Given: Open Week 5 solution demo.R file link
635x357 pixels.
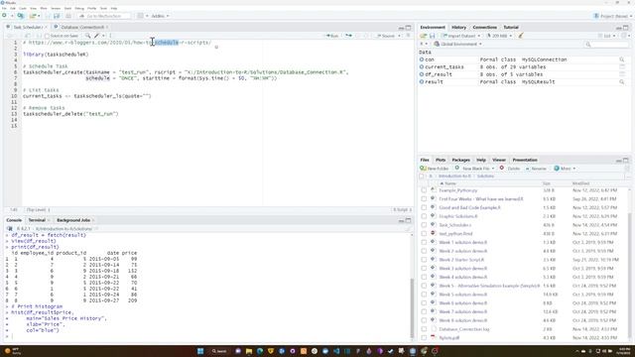Looking at the screenshot, I should [463, 295].
